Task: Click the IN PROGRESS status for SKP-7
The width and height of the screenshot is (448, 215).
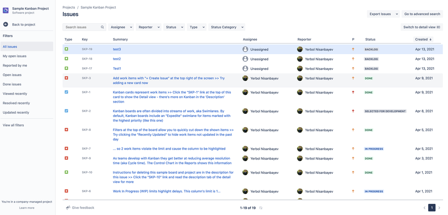Action: [374, 149]
